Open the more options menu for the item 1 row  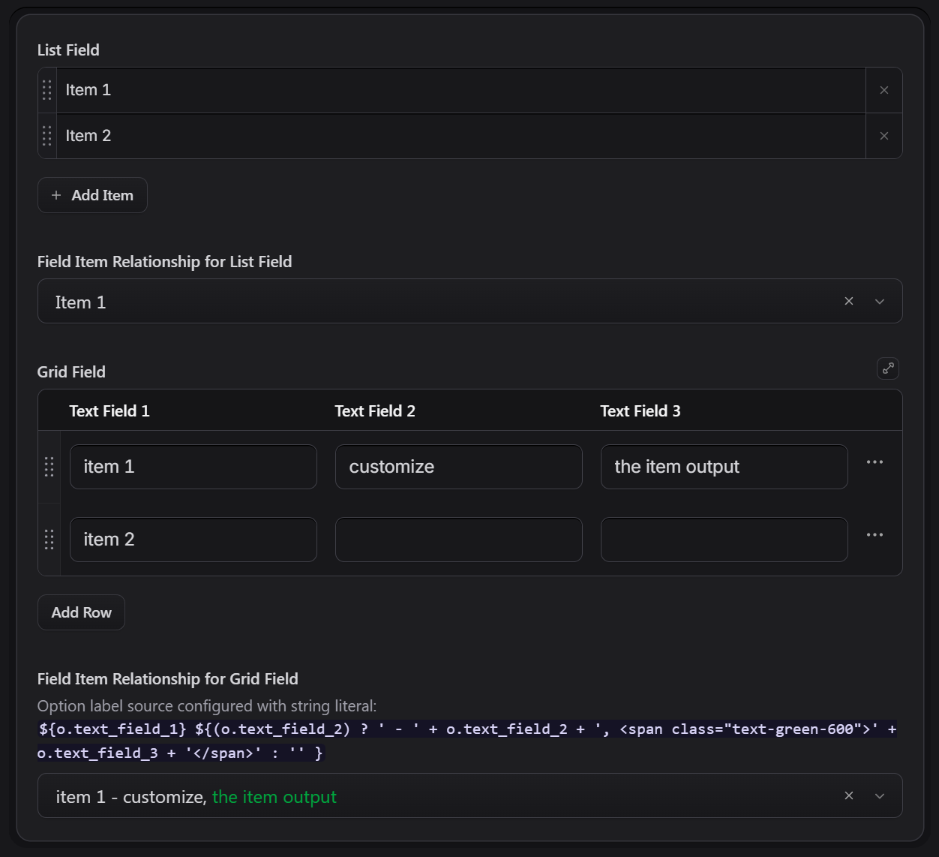tap(874, 462)
